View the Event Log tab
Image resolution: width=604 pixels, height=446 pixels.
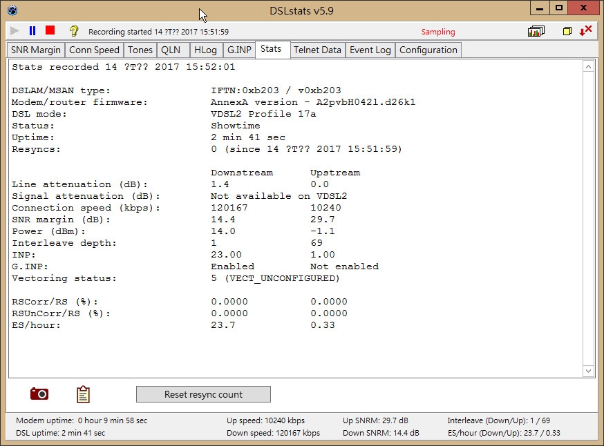(370, 50)
